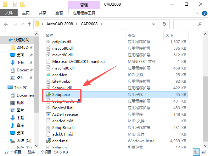
Task: Switch to details view layout icon
Action: [197, 152]
